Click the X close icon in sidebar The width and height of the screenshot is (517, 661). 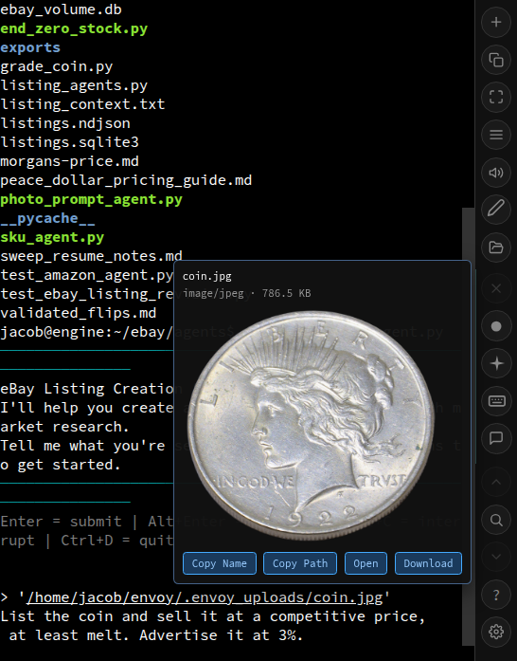pos(496,288)
